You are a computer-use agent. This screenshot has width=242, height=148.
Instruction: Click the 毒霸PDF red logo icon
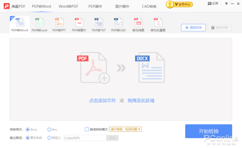7,6
